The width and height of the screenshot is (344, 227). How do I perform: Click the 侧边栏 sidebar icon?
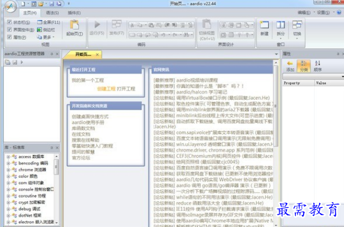click(39, 29)
